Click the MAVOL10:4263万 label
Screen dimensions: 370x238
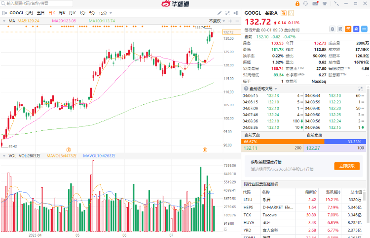coord(99,156)
